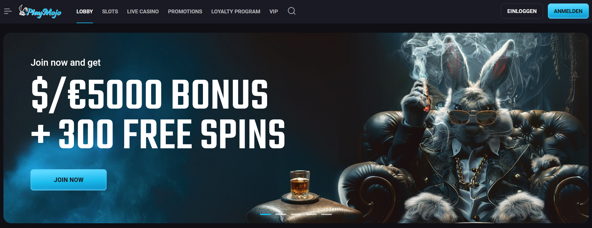Jump to the fourth banner slide indicator
Screen dimensions: 592x228
(311, 214)
